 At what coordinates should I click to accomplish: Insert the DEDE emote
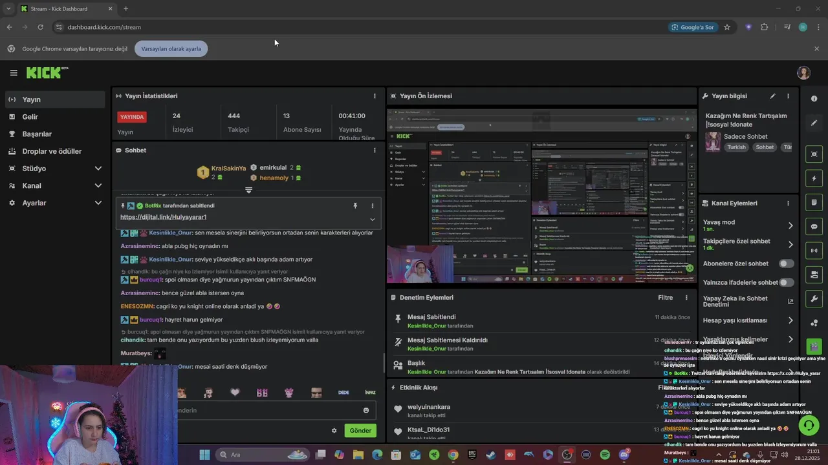click(343, 393)
